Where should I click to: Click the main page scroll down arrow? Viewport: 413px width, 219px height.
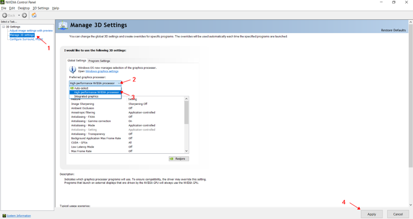tap(411, 205)
